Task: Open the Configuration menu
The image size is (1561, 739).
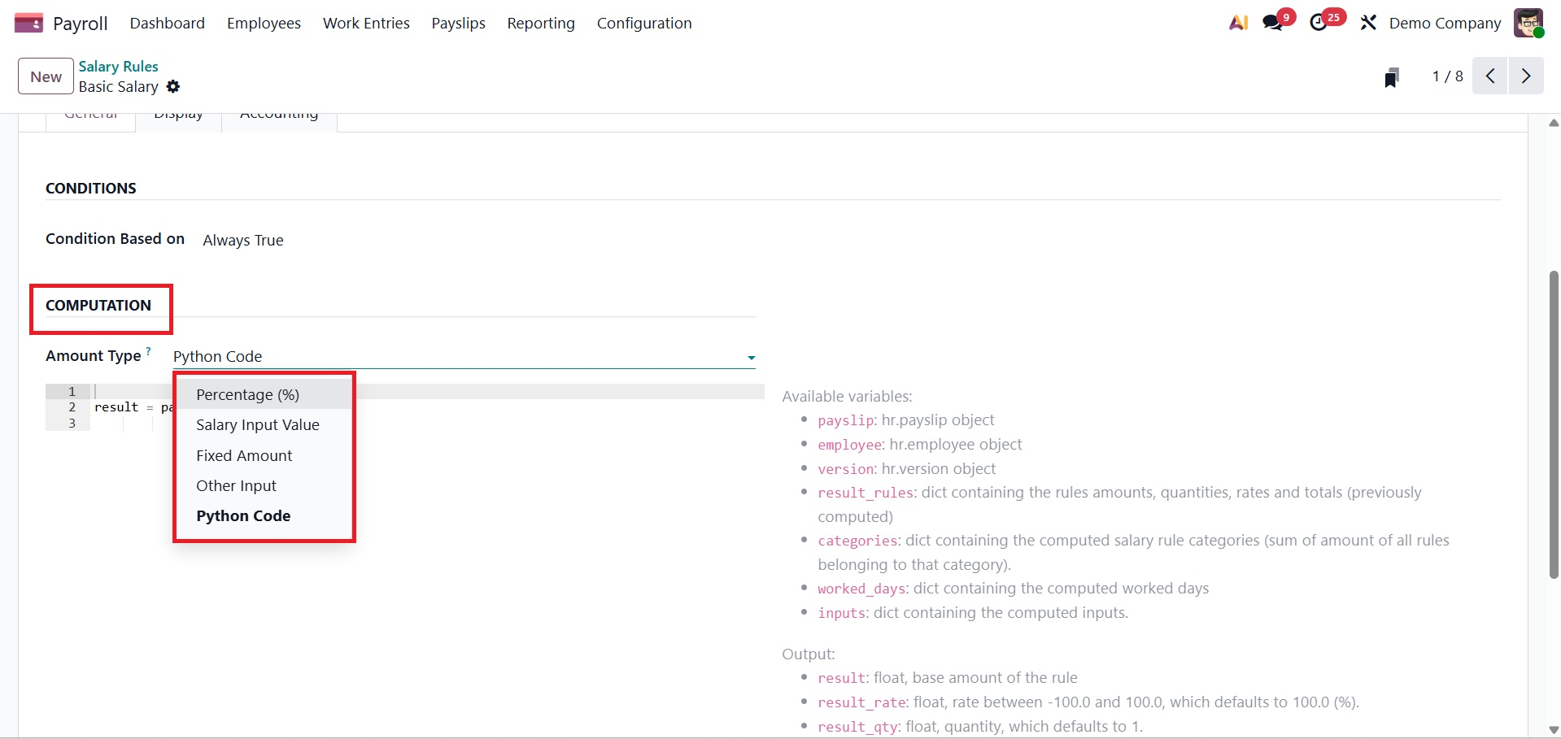Action: 644,24
